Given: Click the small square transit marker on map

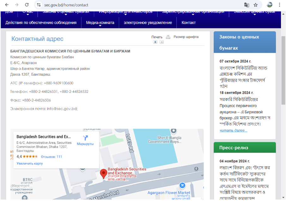Looking at the screenshot, I should point(196,169).
